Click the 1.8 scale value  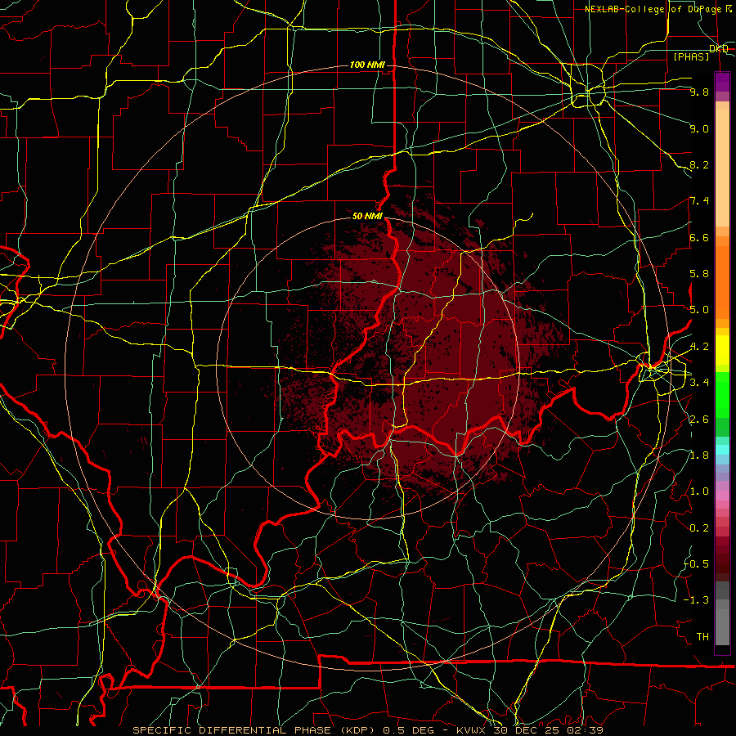point(699,456)
